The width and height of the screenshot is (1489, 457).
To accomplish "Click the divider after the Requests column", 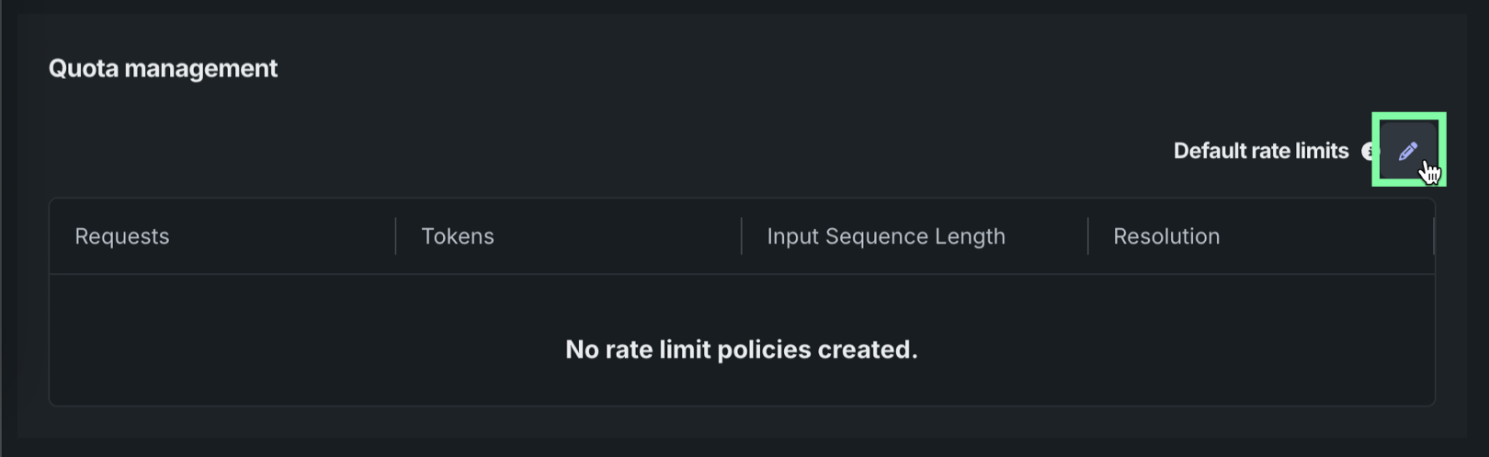I will coord(396,236).
